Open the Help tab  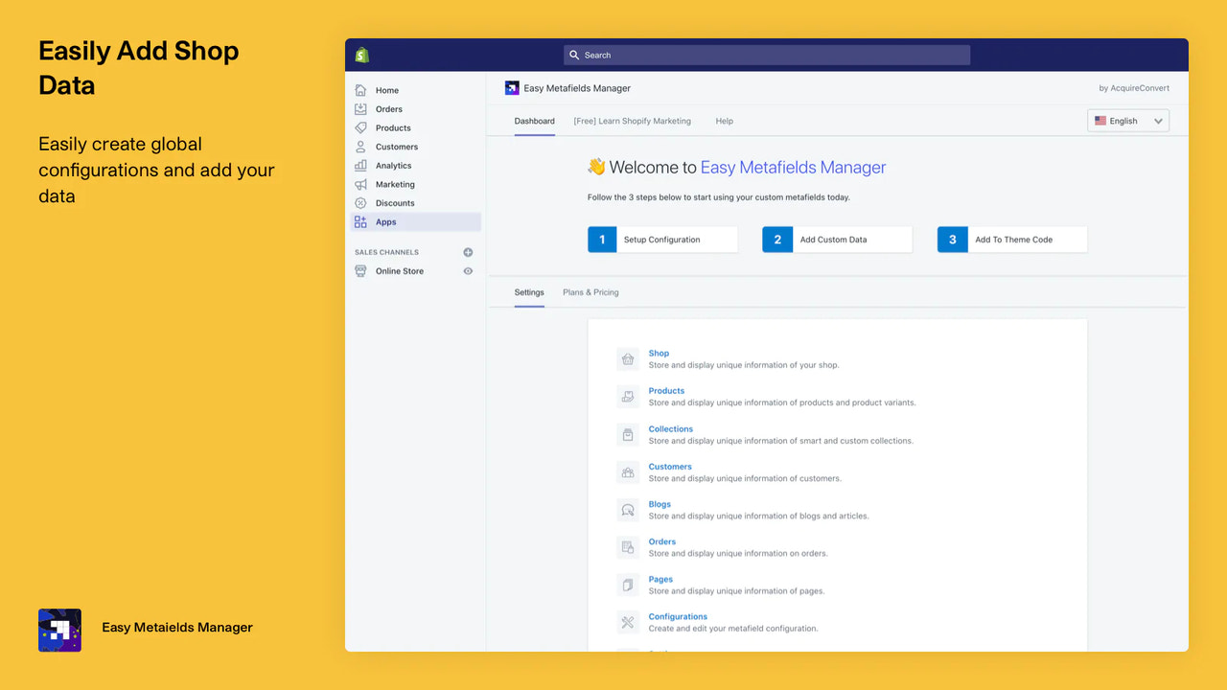coord(724,121)
